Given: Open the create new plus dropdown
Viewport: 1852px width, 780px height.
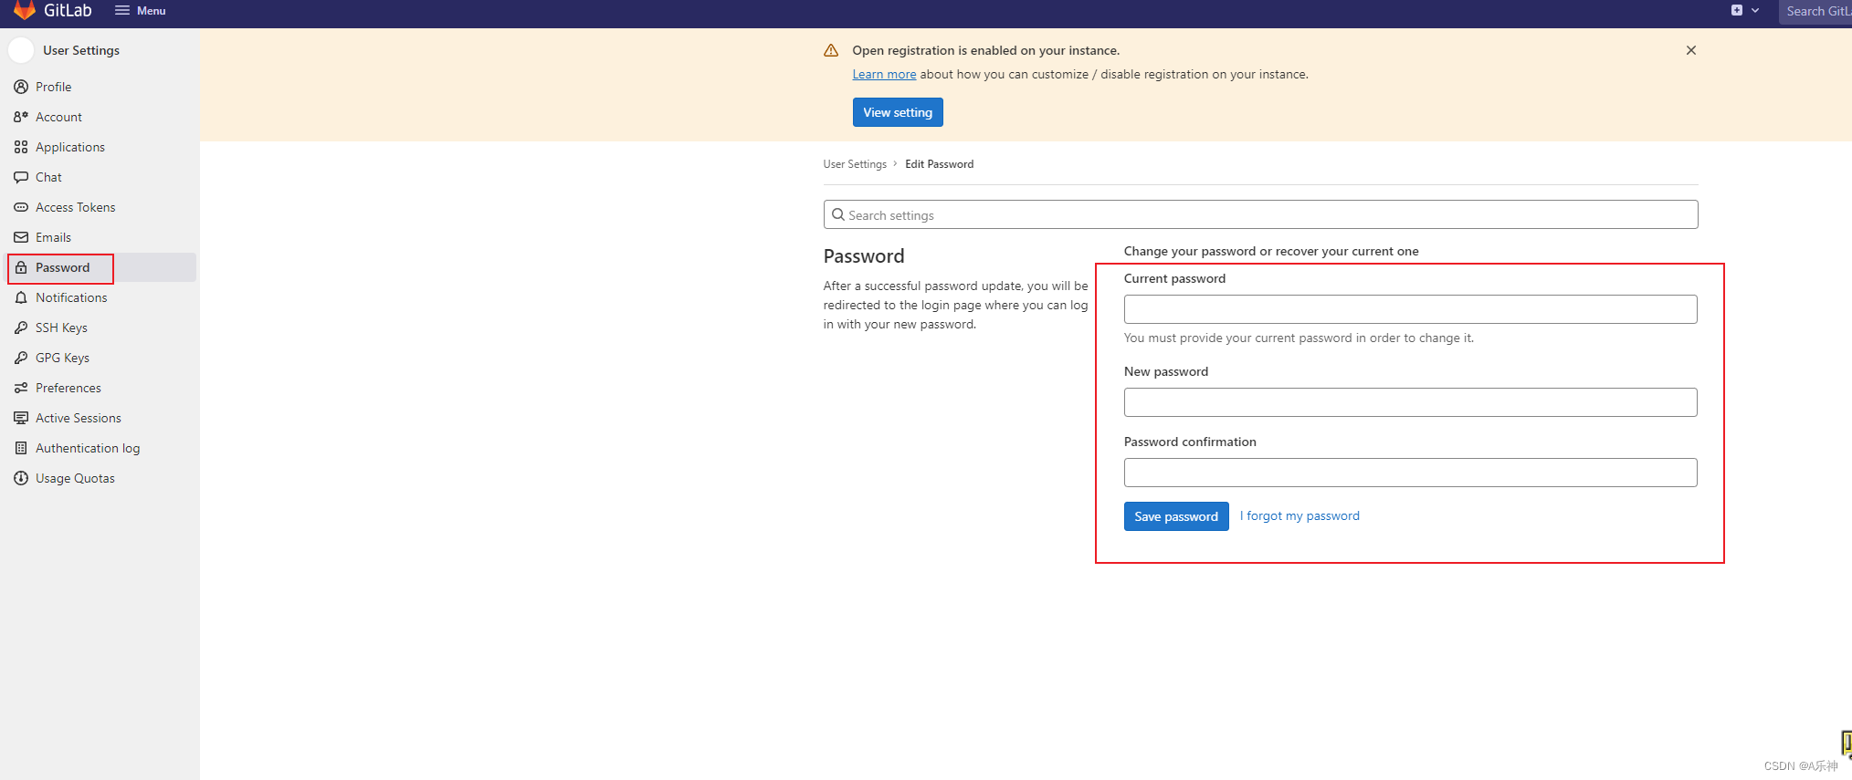Looking at the screenshot, I should [1745, 11].
